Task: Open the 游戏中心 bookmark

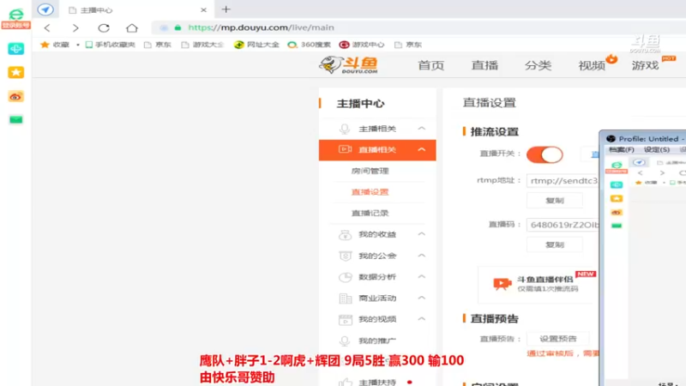Action: pos(362,45)
